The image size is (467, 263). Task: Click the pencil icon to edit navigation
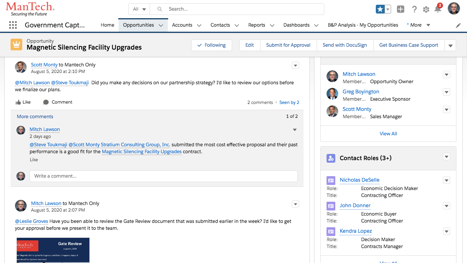pyautogui.click(x=458, y=26)
